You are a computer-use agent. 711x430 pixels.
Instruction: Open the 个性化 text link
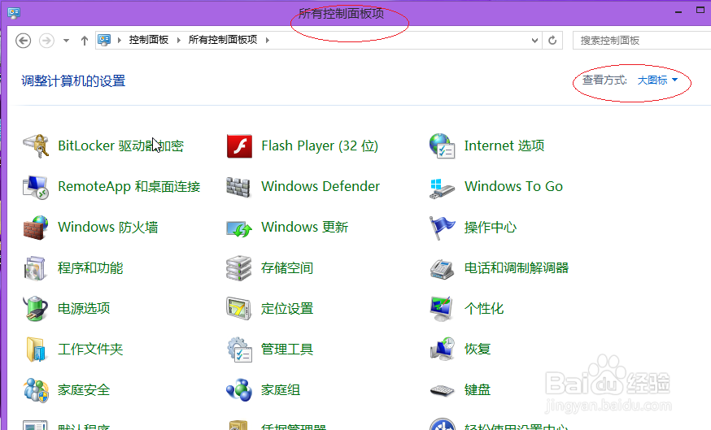coord(484,309)
